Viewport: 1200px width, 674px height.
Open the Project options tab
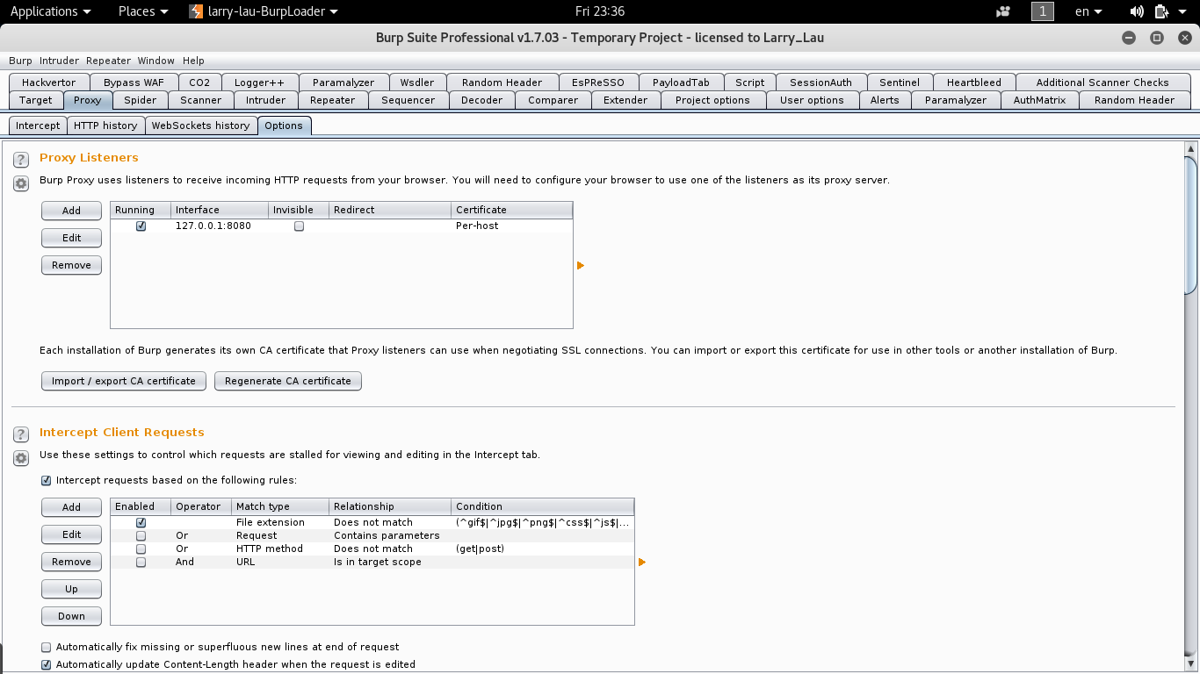712,100
